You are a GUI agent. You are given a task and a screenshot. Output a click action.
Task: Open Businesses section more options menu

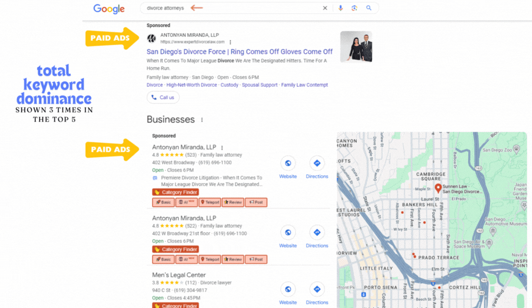pyautogui.click(x=202, y=120)
